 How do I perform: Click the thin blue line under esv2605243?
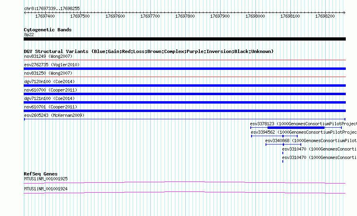point(185,119)
